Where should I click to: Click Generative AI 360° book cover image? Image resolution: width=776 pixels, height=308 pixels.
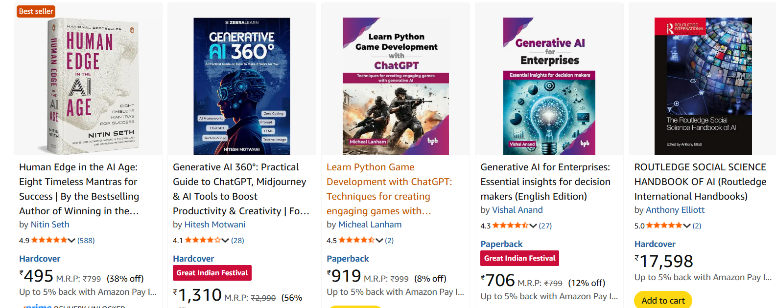242,86
